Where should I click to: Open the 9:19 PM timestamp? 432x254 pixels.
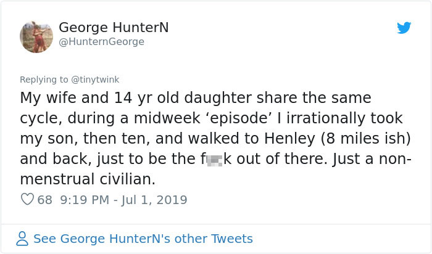pyautogui.click(x=85, y=200)
